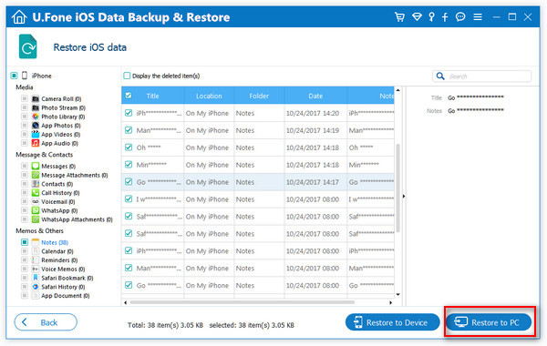Screen dimensions: 547x346
Task: Click the 10/24/2017 14:19 date cell
Action: (312, 130)
